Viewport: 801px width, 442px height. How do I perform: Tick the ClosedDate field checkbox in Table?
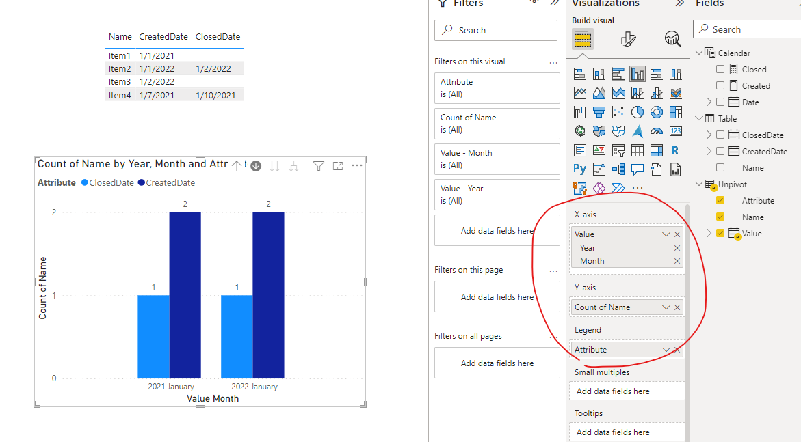click(720, 135)
